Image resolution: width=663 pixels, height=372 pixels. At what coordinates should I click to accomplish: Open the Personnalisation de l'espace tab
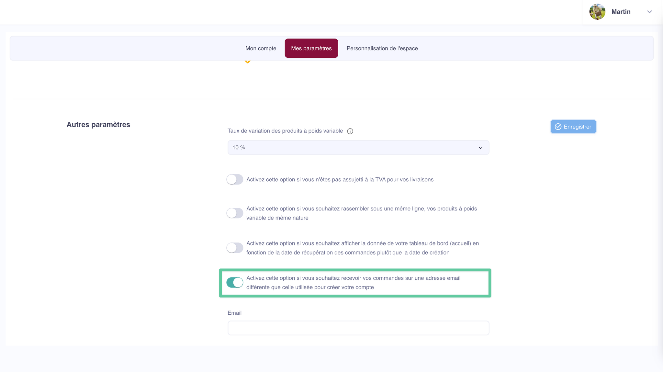click(382, 48)
